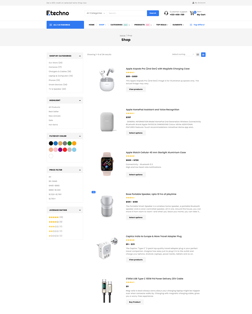
Task: Click the Etechno logo
Action: 58,13
